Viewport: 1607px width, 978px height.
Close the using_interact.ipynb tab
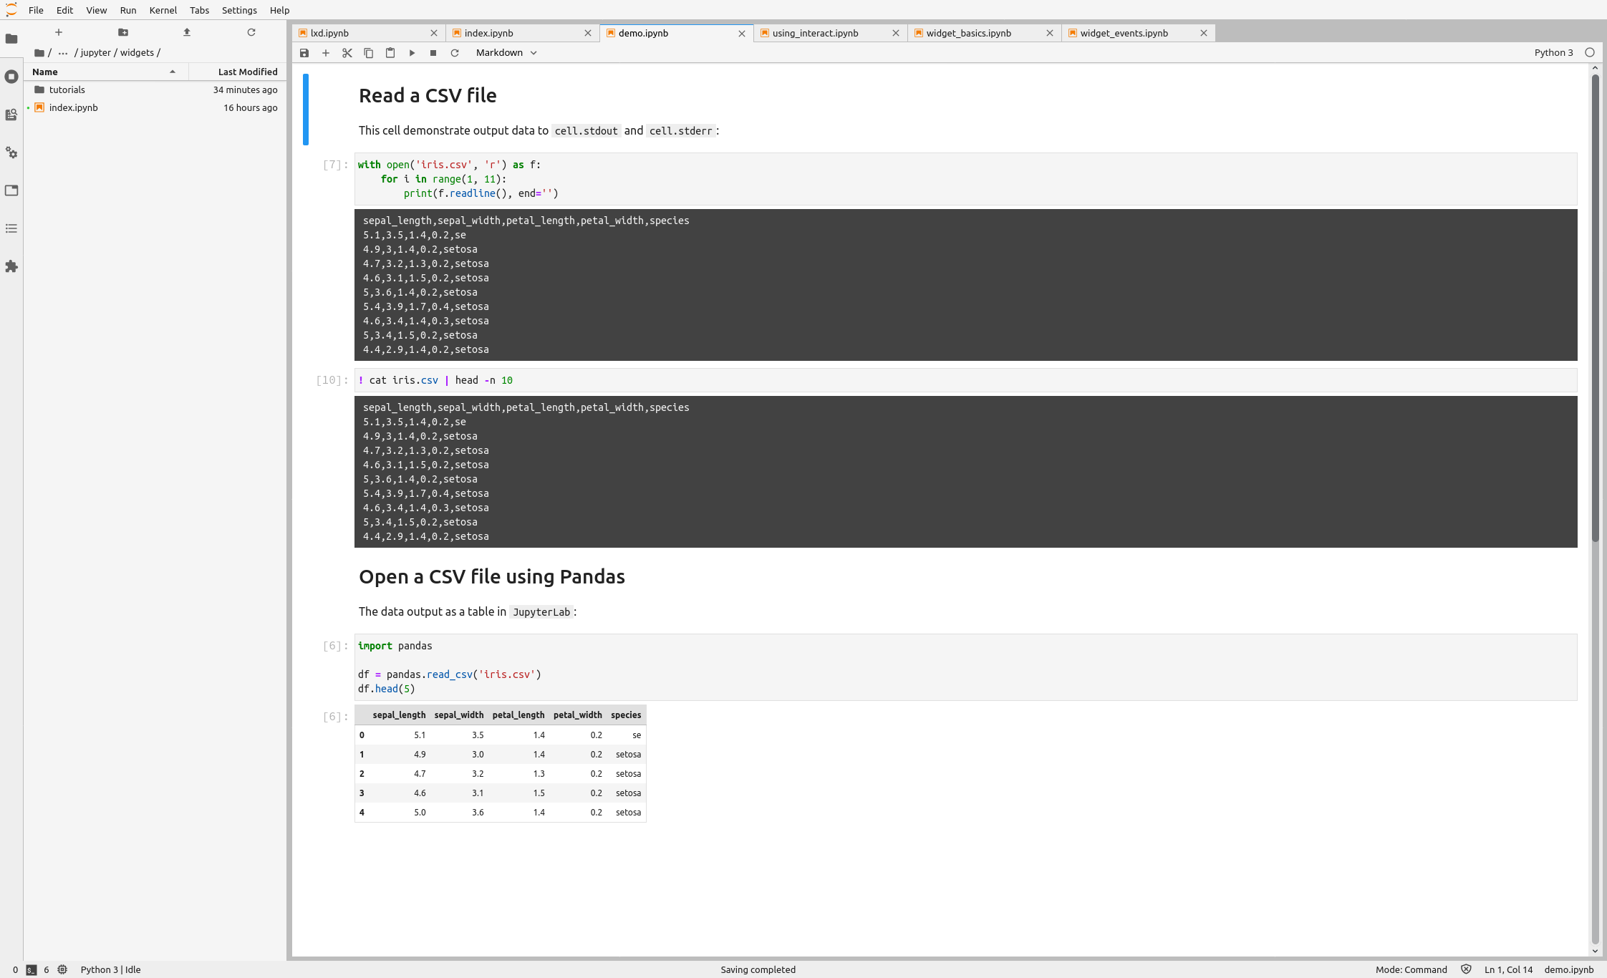pyautogui.click(x=896, y=33)
